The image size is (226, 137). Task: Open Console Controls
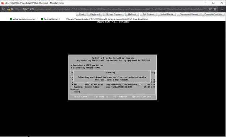click(x=213, y=14)
